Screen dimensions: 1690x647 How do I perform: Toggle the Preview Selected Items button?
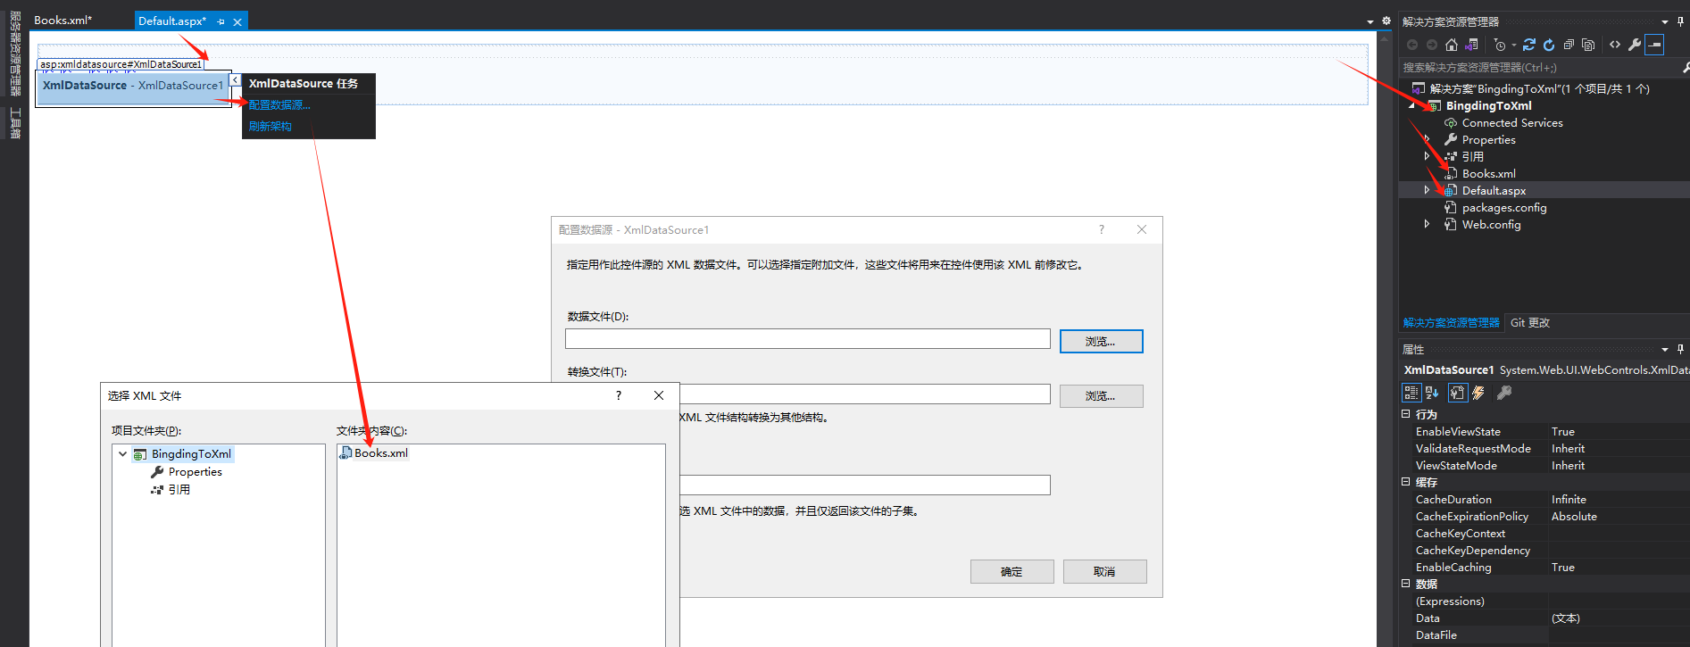(1654, 45)
